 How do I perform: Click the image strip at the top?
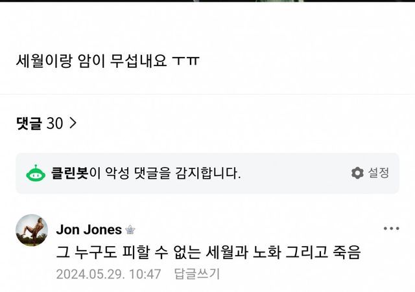207,1
